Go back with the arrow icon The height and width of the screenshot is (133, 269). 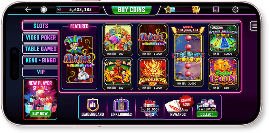click(28, 10)
